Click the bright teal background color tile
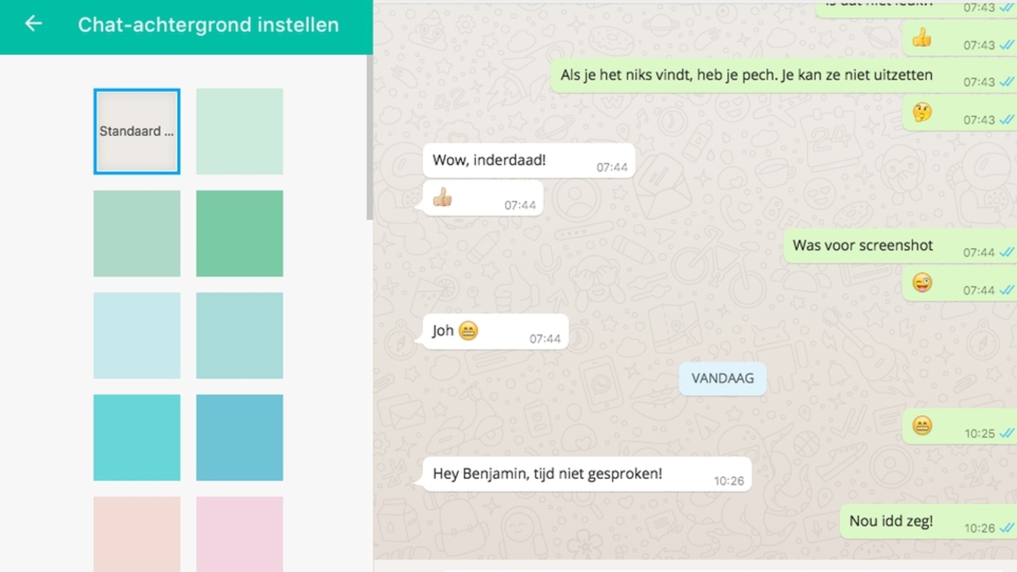The height and width of the screenshot is (572, 1017). point(137,436)
